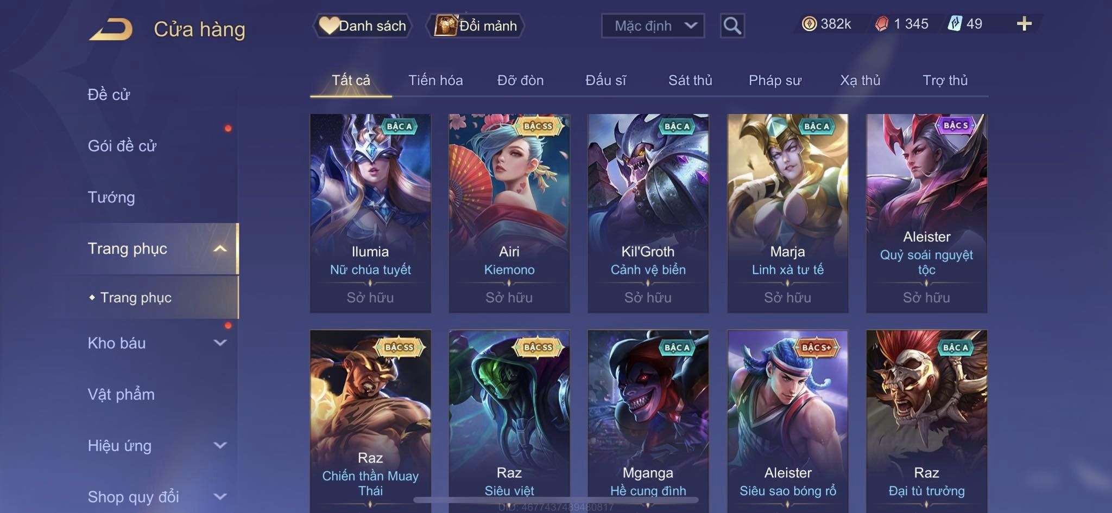Expand the Hiệu ứng sidebar section
This screenshot has height=513, width=1112.
220,446
